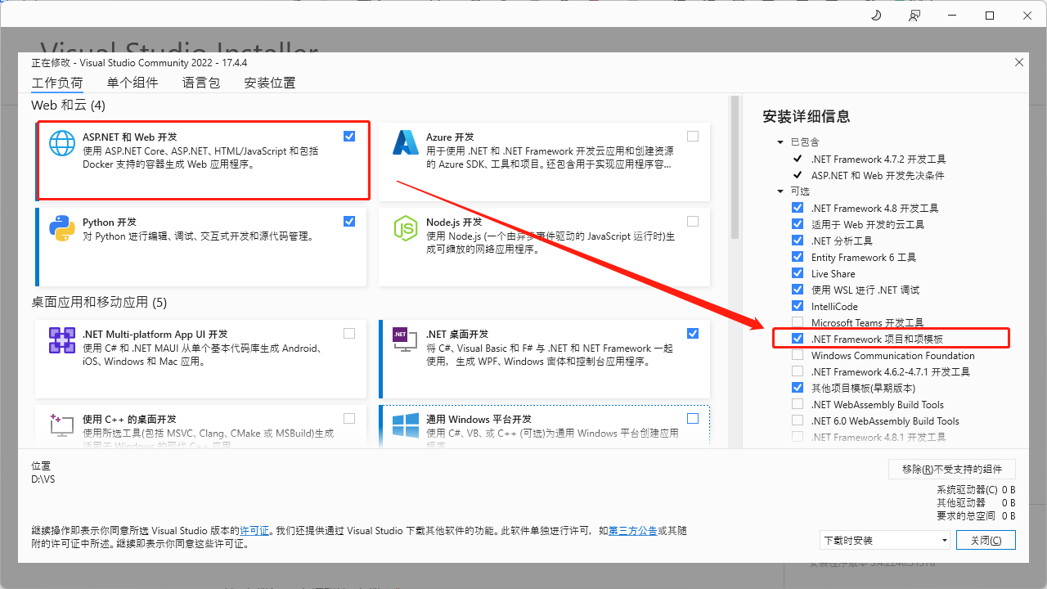Toggle .NET Framework 项目和项模板 checkbox
The width and height of the screenshot is (1047, 589).
pyautogui.click(x=798, y=339)
